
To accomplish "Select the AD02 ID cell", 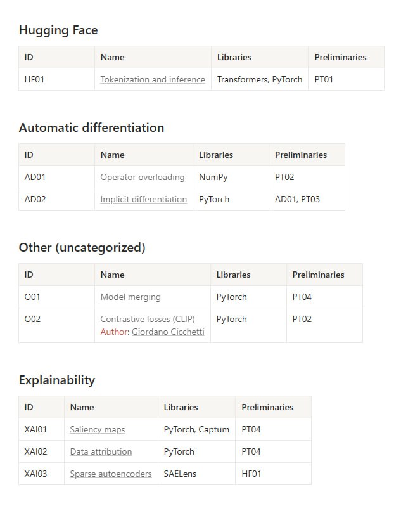I will click(35, 199).
